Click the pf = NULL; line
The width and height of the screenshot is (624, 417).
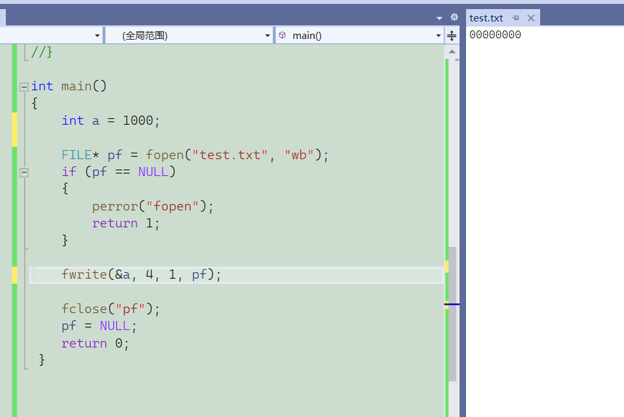pos(99,326)
